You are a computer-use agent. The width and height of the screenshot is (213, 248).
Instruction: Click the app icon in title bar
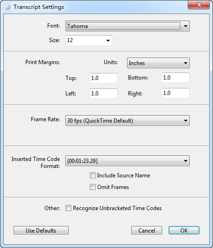point(7,7)
